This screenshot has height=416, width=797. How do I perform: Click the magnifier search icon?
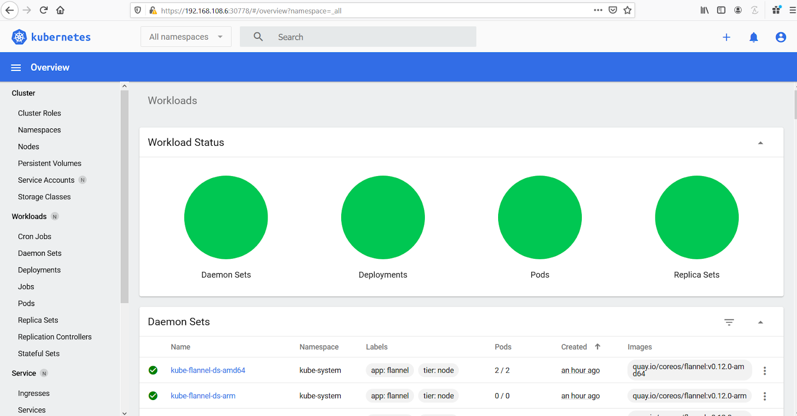point(258,37)
